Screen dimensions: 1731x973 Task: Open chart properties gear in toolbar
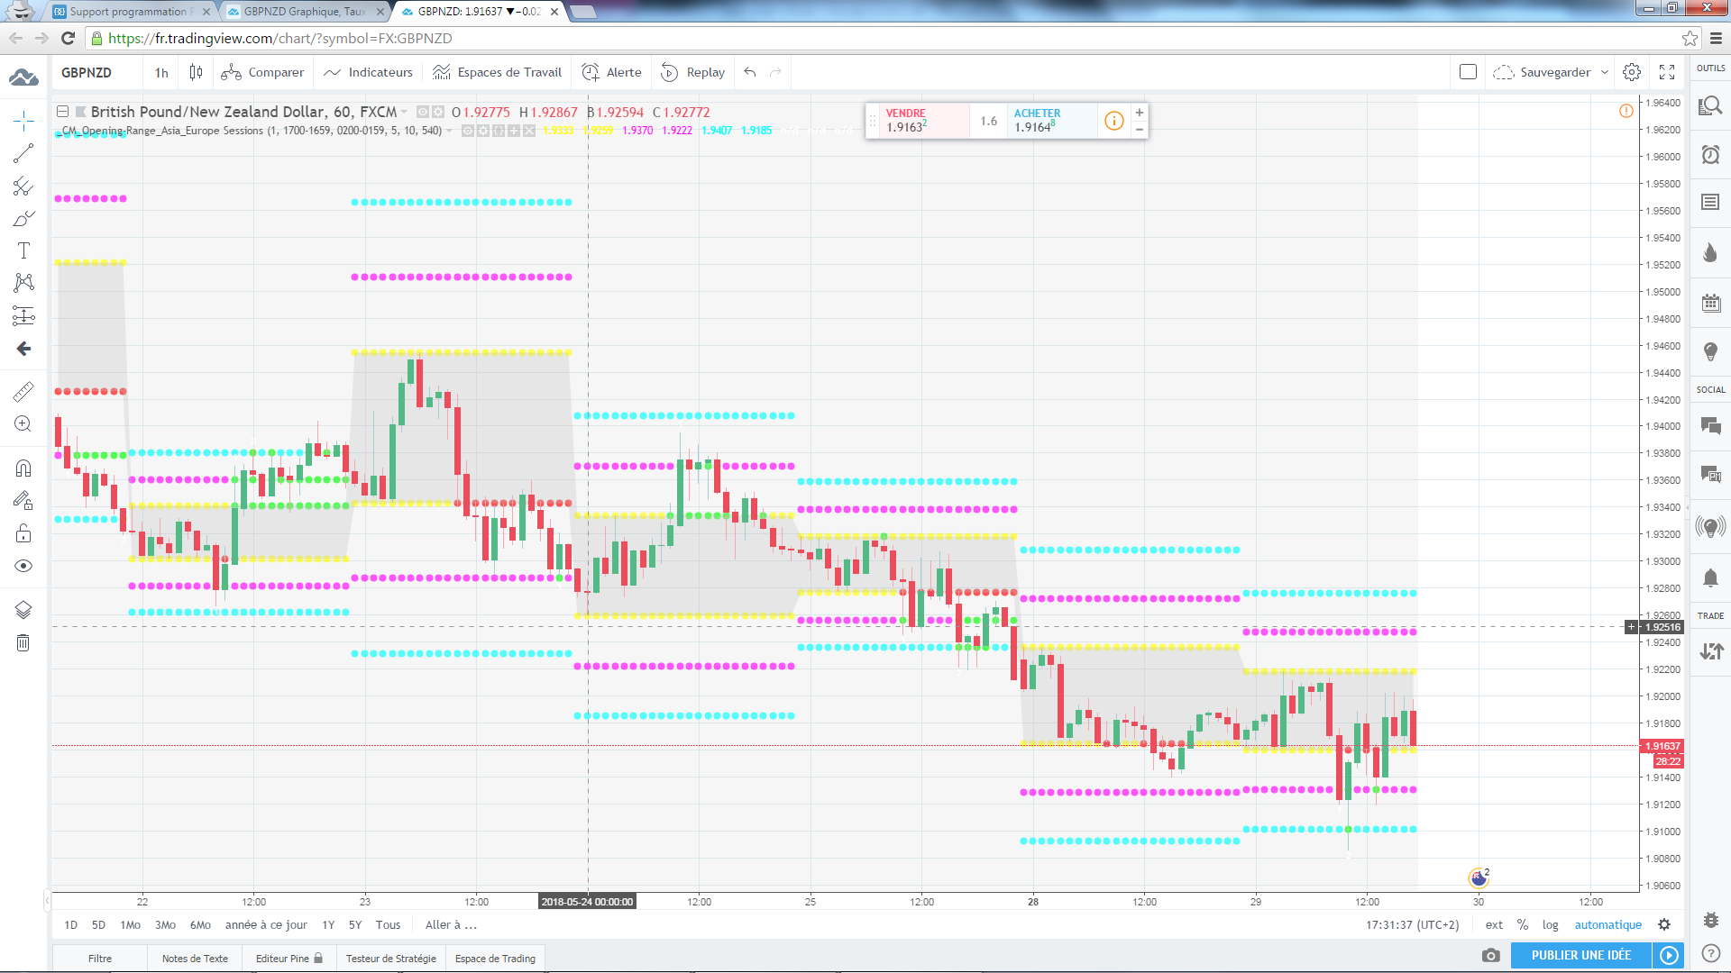tap(1632, 72)
